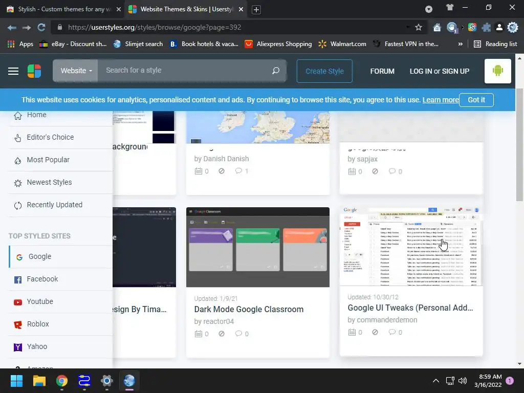Click comment icon on Danish Danish card
This screenshot has width=524, height=393.
click(238, 171)
